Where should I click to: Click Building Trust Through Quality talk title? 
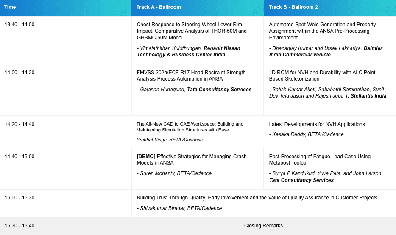[x=257, y=198]
